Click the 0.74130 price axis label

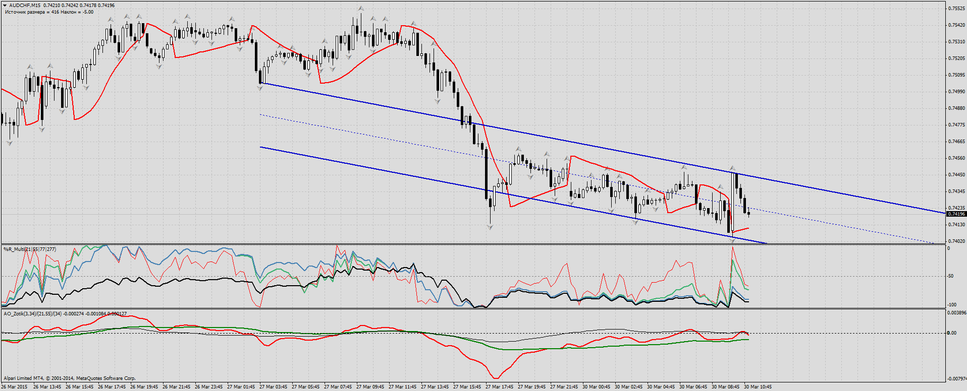point(957,225)
